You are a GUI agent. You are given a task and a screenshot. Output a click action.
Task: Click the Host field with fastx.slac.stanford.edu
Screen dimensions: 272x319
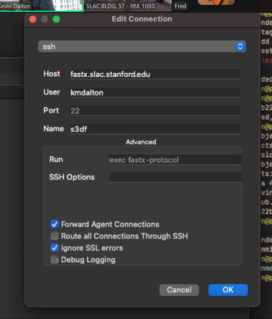[x=155, y=74]
